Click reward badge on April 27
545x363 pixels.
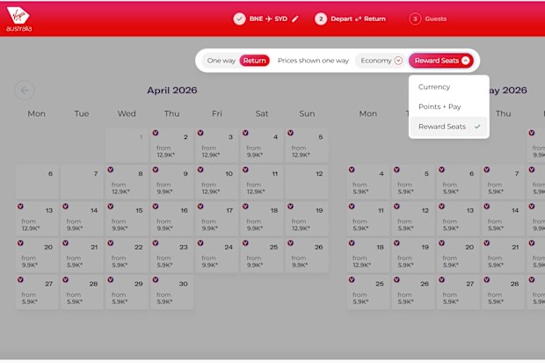[x=20, y=280]
